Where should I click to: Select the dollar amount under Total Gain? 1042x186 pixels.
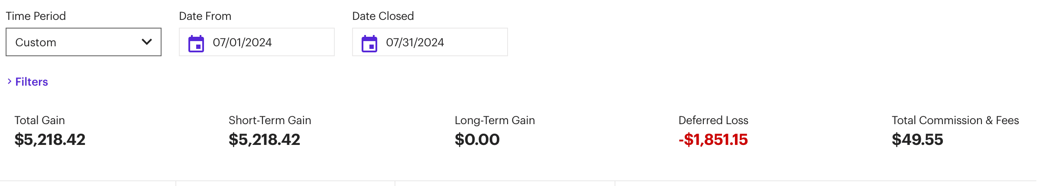tap(50, 139)
